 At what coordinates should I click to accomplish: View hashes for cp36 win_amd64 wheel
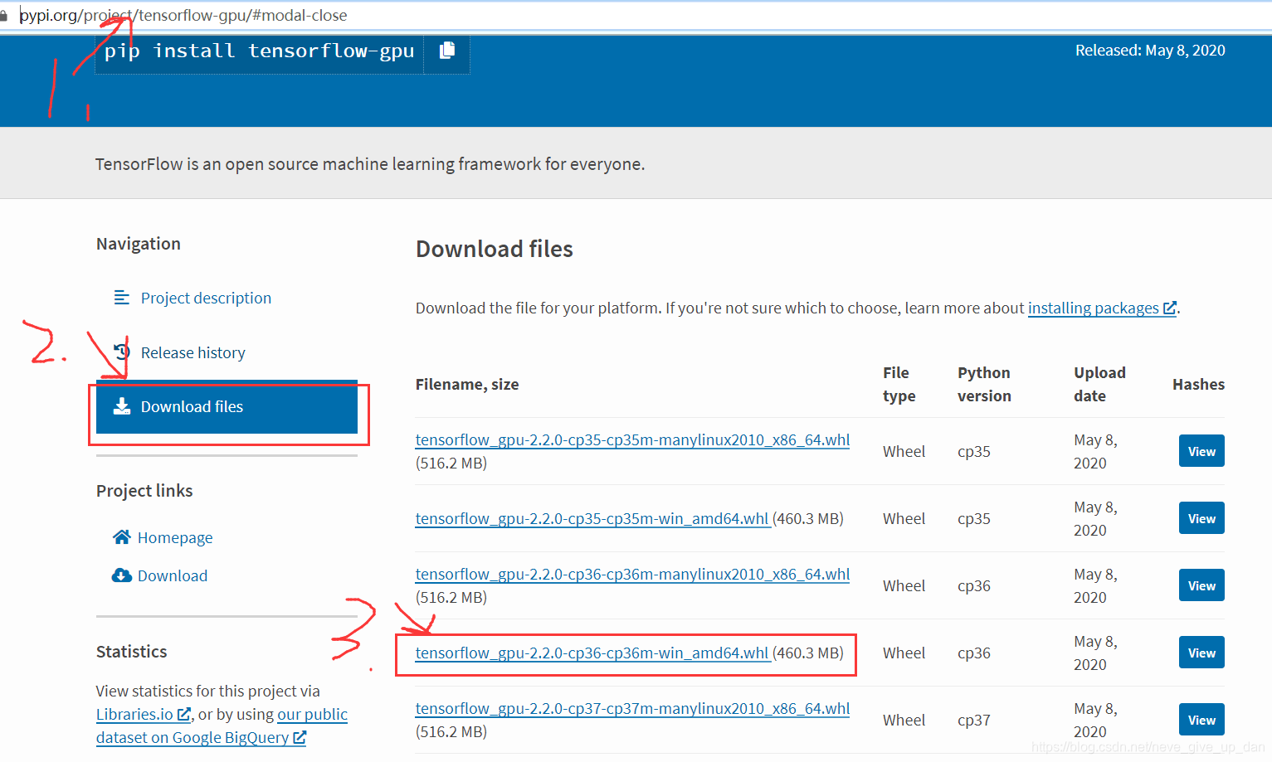[1201, 653]
